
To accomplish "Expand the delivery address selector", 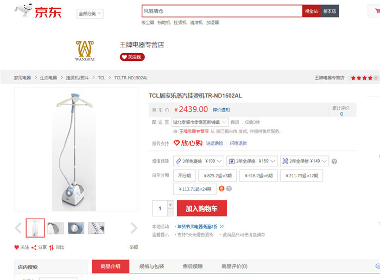I will click(x=200, y=122).
